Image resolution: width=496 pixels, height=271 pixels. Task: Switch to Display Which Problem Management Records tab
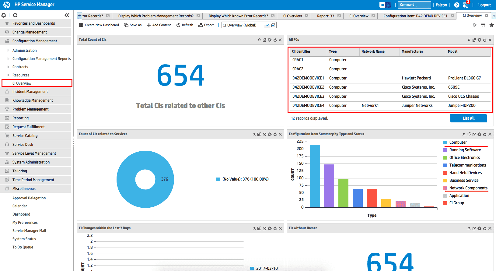[156, 16]
